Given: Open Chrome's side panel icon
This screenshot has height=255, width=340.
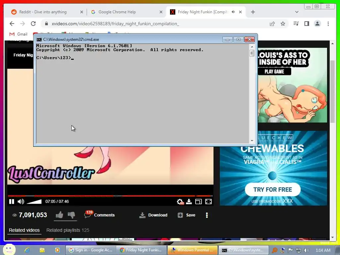Looking at the screenshot, I should (x=306, y=24).
